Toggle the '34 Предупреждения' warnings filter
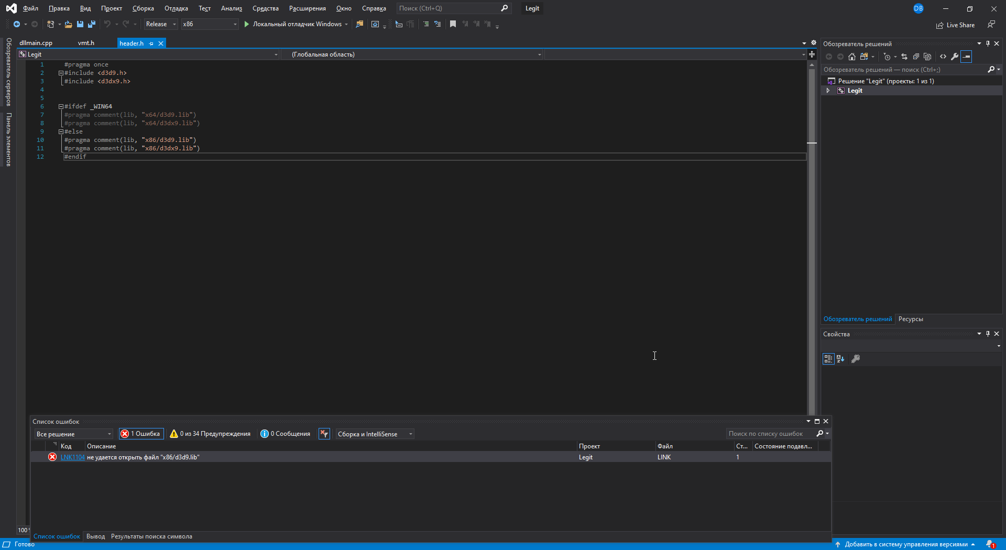The height and width of the screenshot is (550, 1006). (210, 434)
